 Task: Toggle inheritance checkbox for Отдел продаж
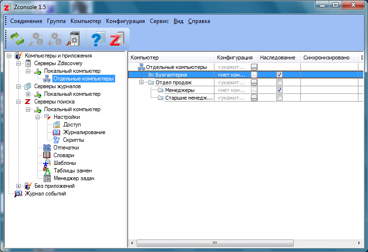[x=279, y=82]
